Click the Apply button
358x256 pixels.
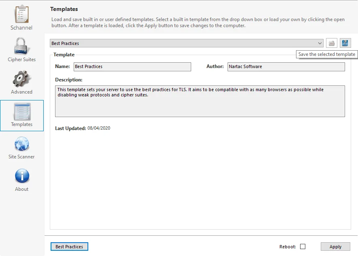[x=335, y=247]
